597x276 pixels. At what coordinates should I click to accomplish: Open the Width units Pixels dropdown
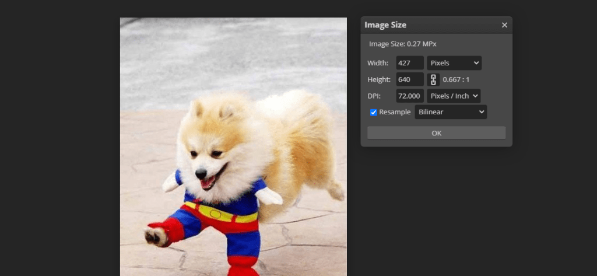pos(454,63)
